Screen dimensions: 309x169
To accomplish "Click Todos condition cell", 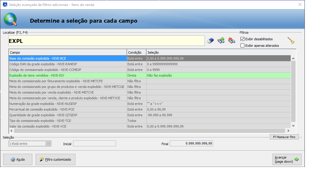I will tap(137, 121).
